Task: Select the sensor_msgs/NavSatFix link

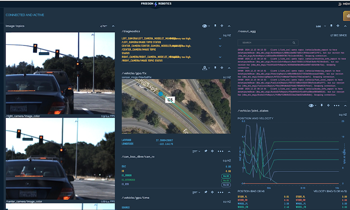Action: point(137,77)
